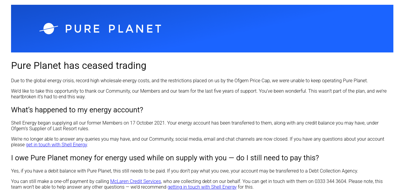Click the PURE PLANET wordmark in banner
Viewport: 408px width, 194px height.
[x=113, y=29]
